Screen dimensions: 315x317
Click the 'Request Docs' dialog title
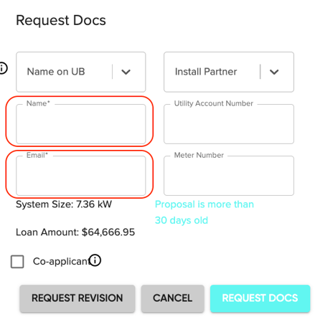(x=61, y=20)
